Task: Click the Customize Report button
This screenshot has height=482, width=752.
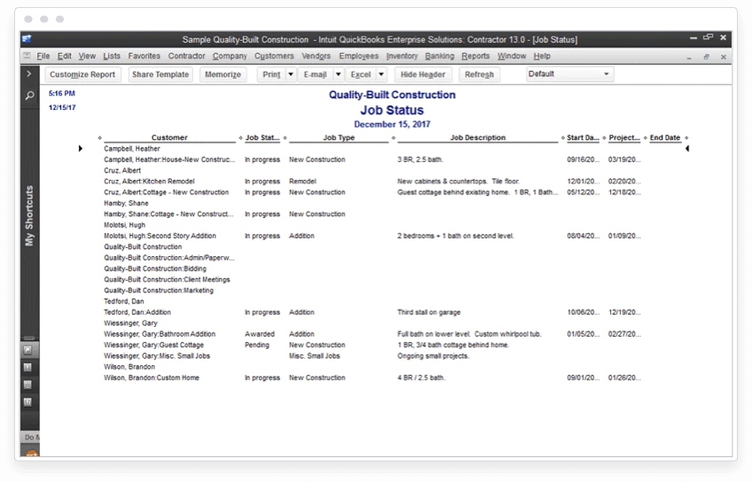Action: coord(82,74)
